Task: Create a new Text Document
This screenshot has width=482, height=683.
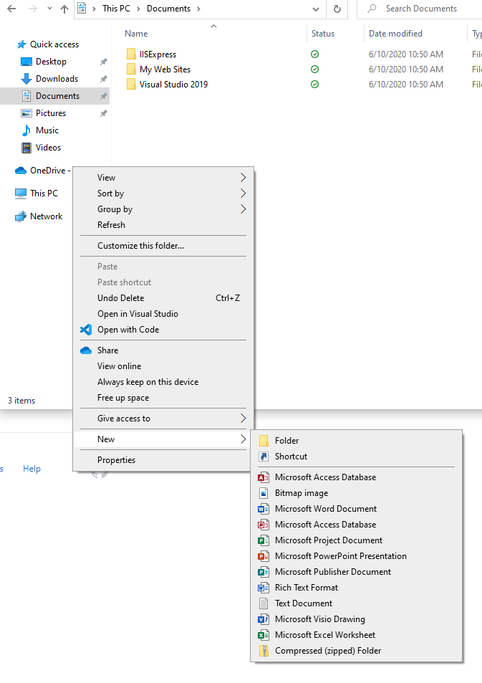Action: (357, 603)
